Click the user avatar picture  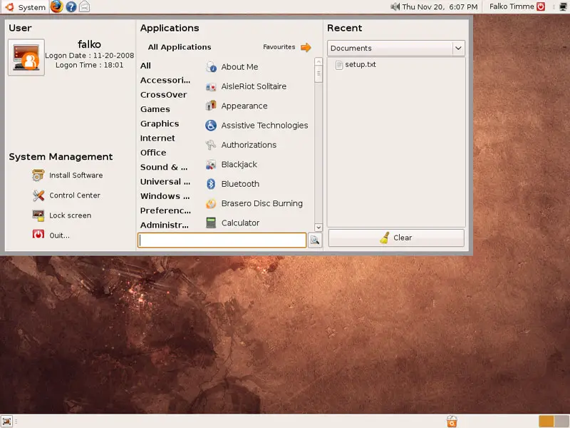pos(26,58)
